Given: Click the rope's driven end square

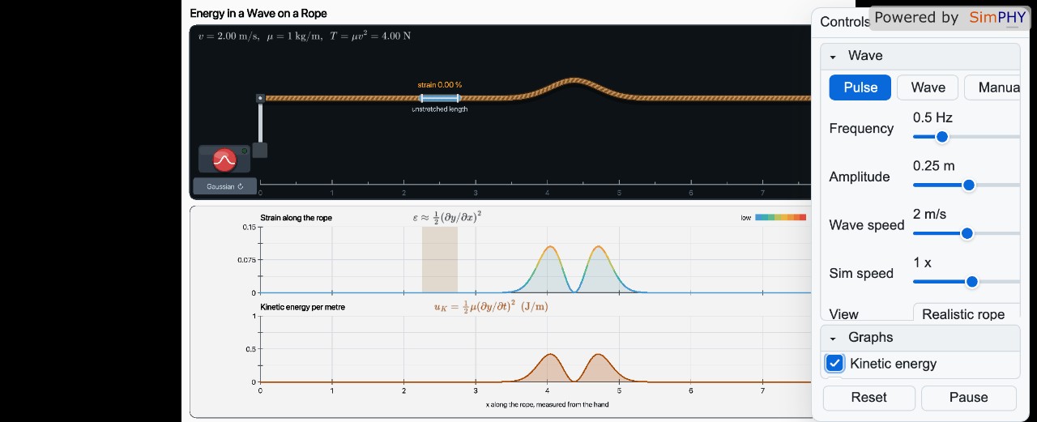Looking at the screenshot, I should [260, 98].
